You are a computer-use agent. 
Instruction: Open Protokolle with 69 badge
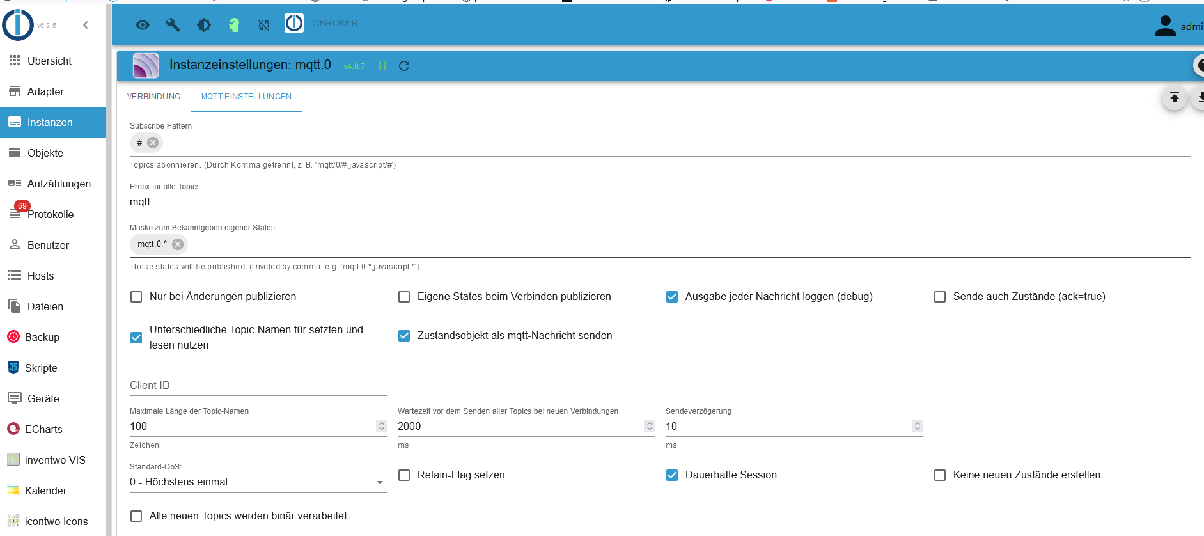click(53, 214)
